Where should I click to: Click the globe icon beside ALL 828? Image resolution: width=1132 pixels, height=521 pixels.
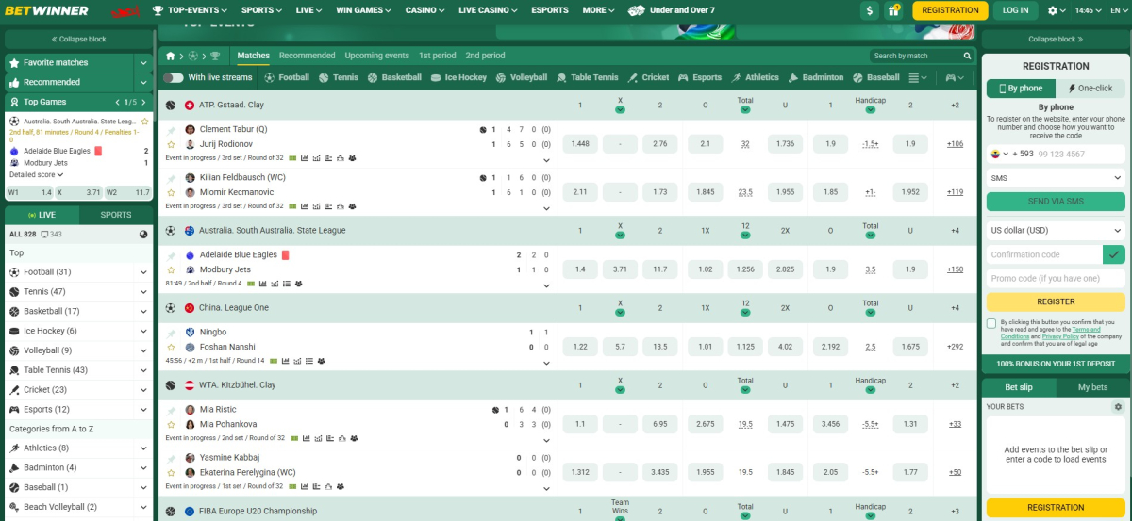pos(143,234)
